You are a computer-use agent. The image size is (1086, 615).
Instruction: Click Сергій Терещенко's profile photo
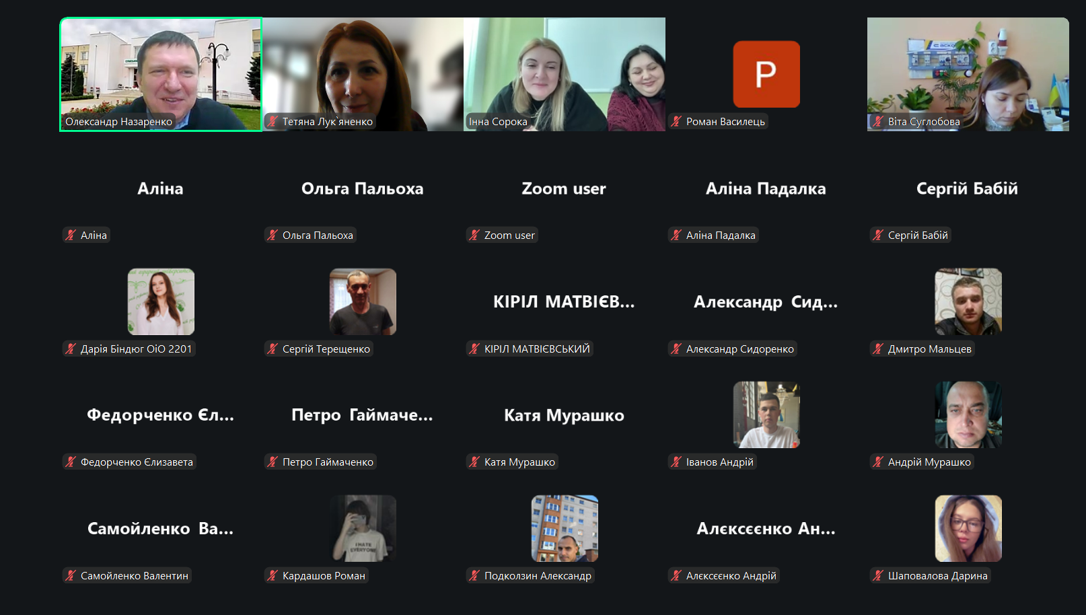pyautogui.click(x=363, y=301)
